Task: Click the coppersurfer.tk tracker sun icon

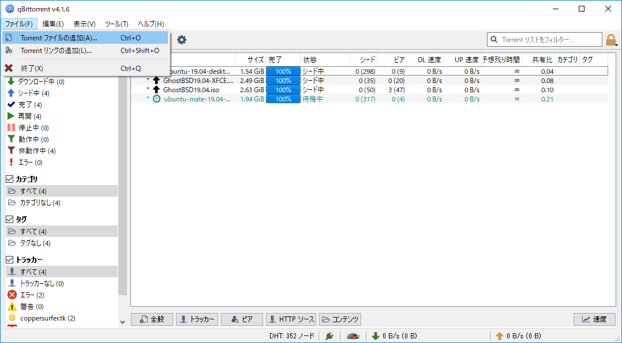Action: pyautogui.click(x=12, y=318)
